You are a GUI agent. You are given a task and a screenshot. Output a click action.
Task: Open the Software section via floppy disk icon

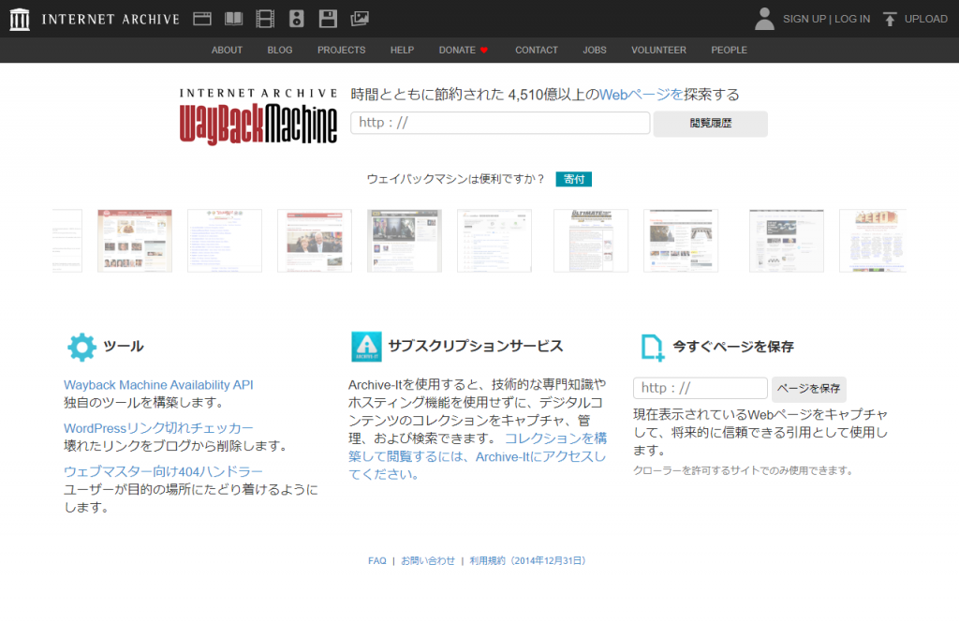pos(328,18)
